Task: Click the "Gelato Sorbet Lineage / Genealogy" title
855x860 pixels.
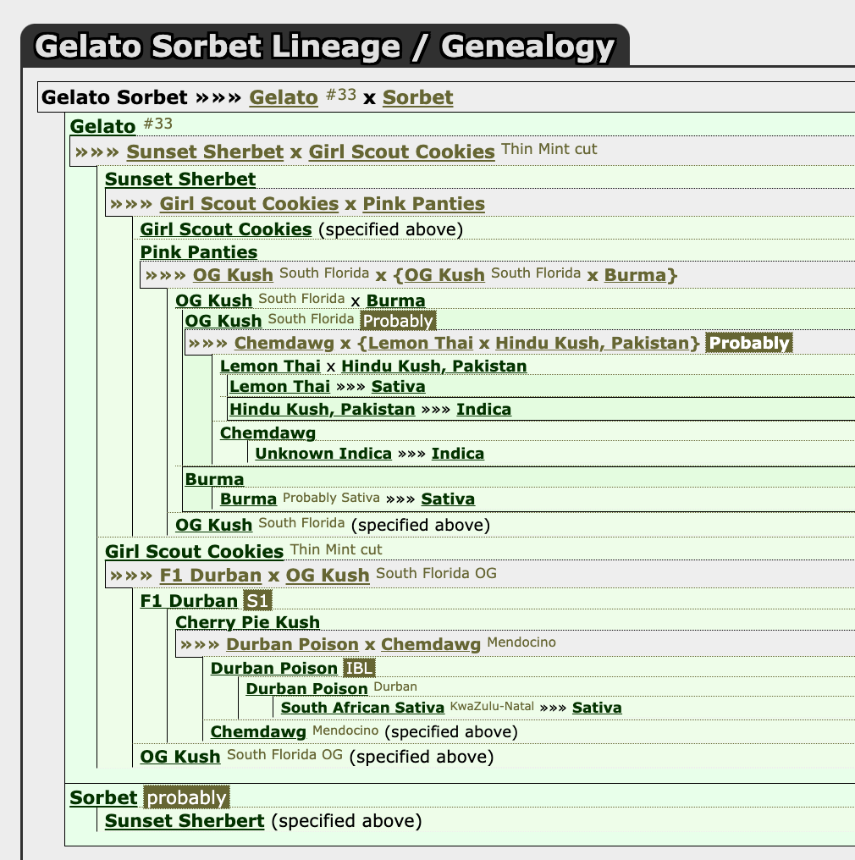Action: click(x=325, y=46)
